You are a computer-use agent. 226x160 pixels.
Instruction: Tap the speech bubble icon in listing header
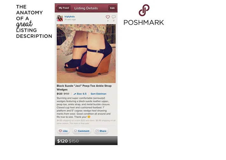click(x=114, y=17)
